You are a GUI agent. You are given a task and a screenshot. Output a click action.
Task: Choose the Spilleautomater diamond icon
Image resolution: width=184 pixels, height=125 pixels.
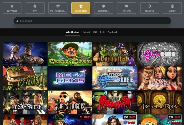coord(58,6)
